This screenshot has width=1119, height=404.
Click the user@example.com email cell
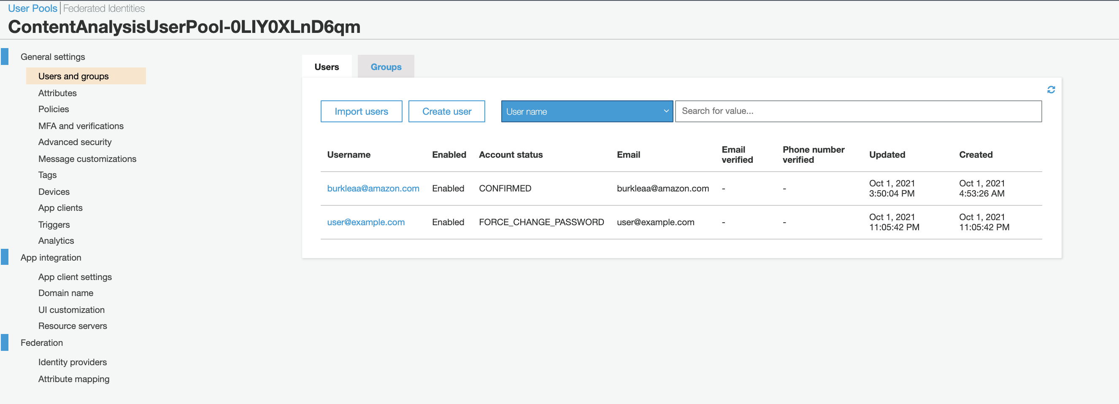(655, 222)
